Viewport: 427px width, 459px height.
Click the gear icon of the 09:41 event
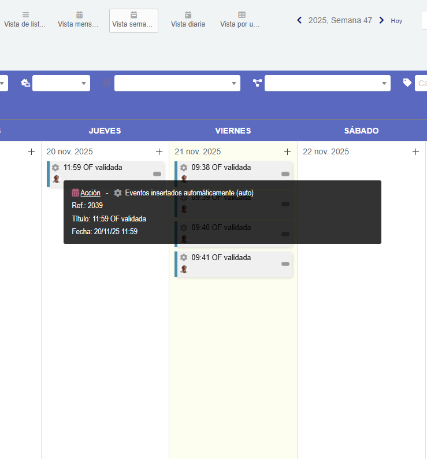pyautogui.click(x=184, y=258)
